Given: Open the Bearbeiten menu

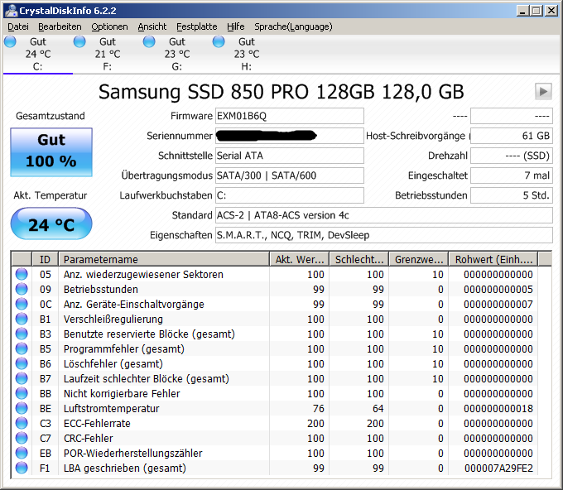Looking at the screenshot, I should (60, 26).
